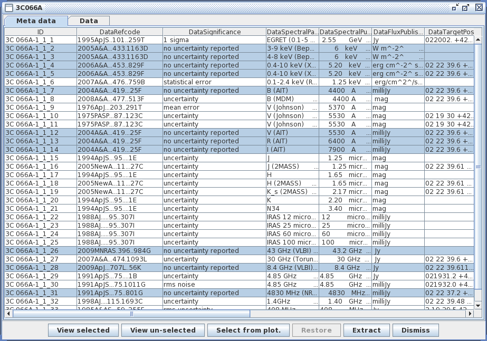Select row 3C 066A-1_1_2
This screenshot has height=341, width=487.
tap(240, 48)
